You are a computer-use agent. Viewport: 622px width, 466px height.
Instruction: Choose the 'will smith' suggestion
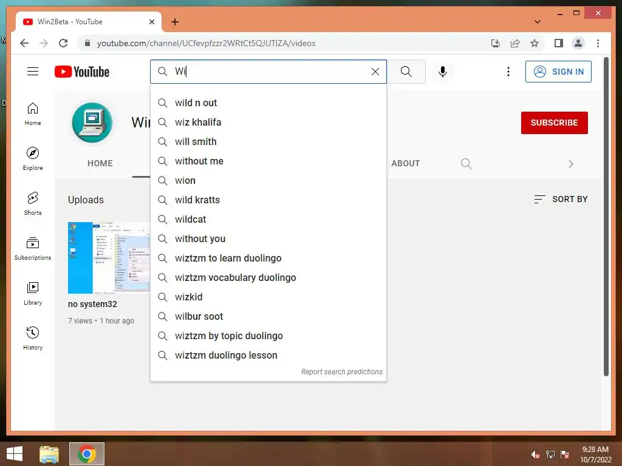[x=268, y=142]
